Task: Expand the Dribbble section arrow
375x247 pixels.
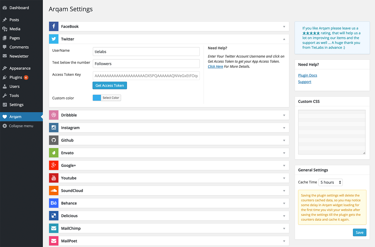Action: 284,115
